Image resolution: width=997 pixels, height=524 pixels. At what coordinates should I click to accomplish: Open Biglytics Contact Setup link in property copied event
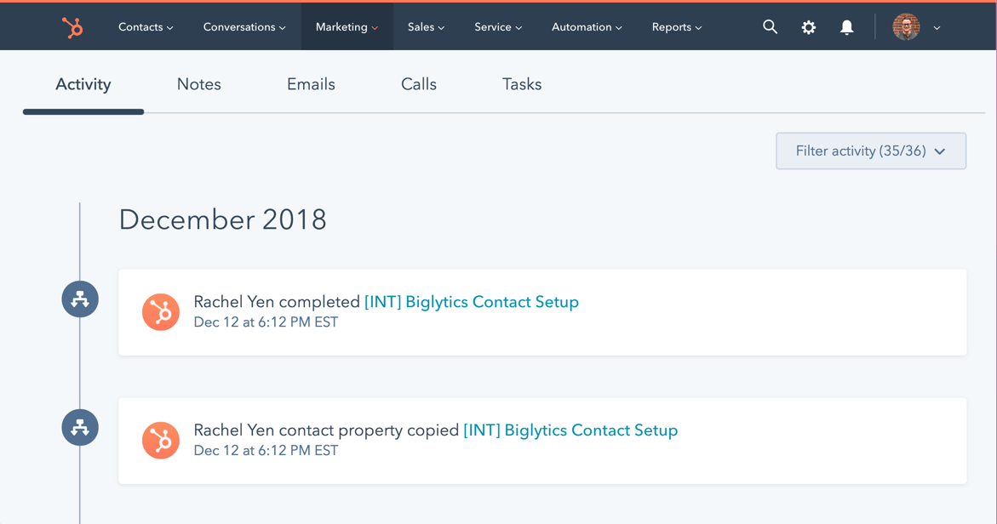click(x=570, y=430)
